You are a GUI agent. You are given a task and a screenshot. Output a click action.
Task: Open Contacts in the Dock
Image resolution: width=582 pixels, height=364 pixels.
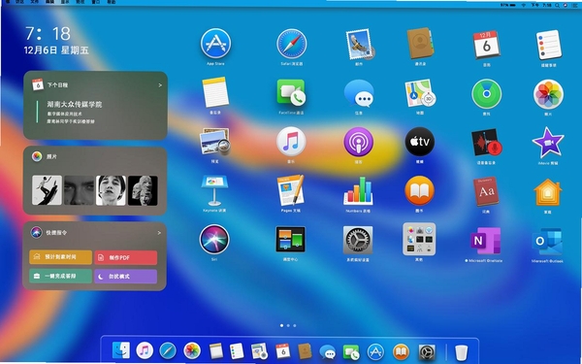pyautogui.click(x=305, y=351)
